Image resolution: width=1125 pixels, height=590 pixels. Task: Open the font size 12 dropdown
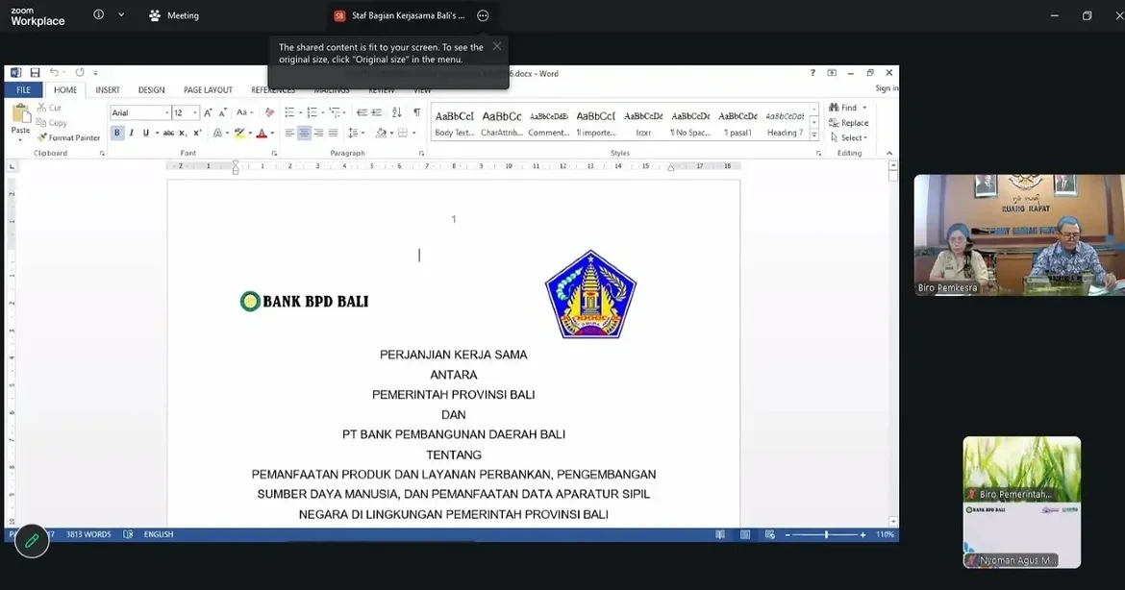click(x=195, y=112)
